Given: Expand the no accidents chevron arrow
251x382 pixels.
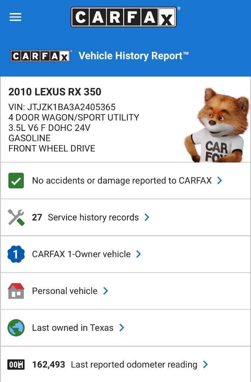Looking at the screenshot, I should point(220,181).
